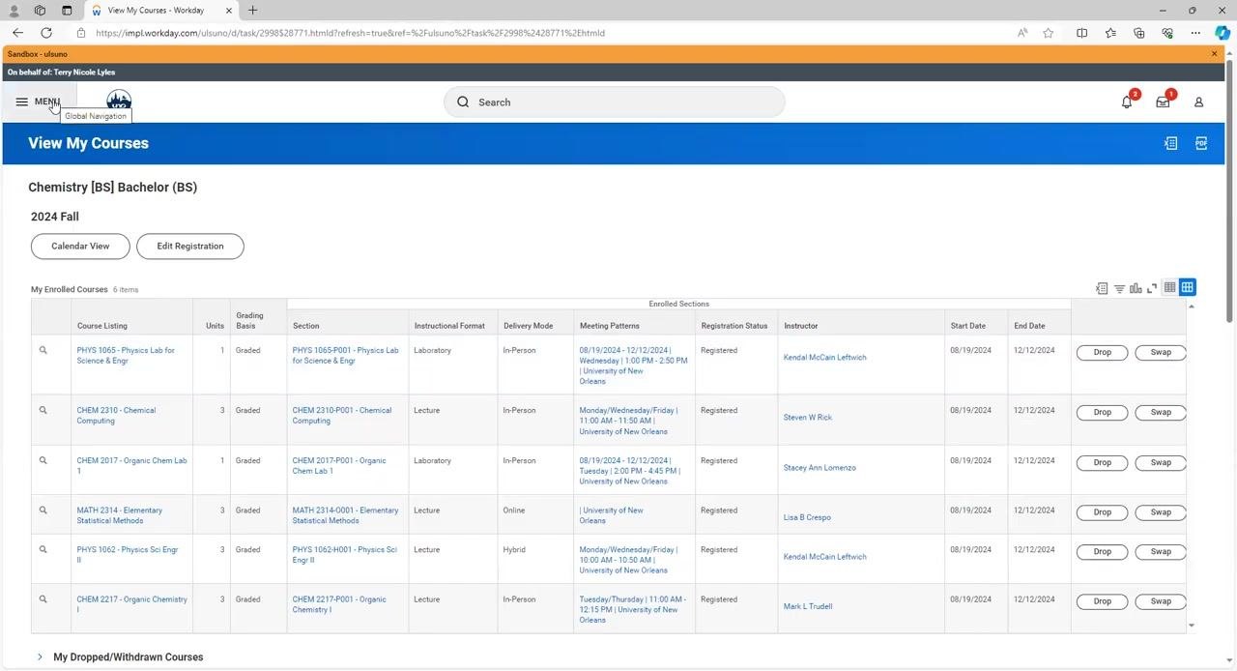Swap the CHEM 2017 course
Viewport: 1237px width, 671px height.
(1161, 462)
